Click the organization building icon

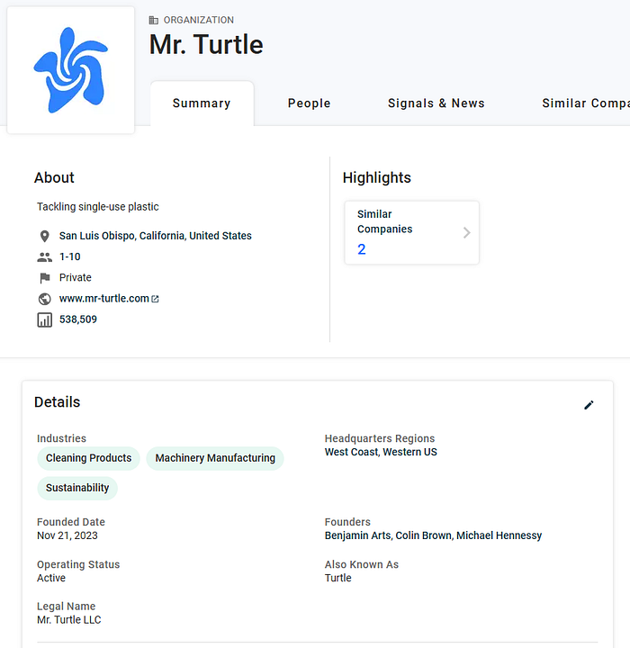pyautogui.click(x=154, y=20)
